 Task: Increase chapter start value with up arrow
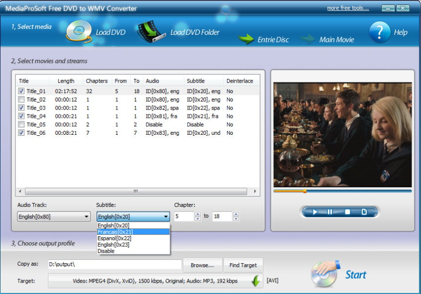click(x=198, y=214)
